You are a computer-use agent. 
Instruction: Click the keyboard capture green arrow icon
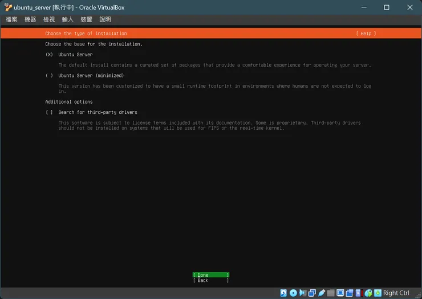[378, 293]
